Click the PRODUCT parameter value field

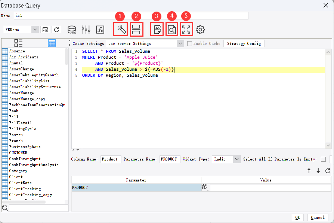(x=270, y=187)
